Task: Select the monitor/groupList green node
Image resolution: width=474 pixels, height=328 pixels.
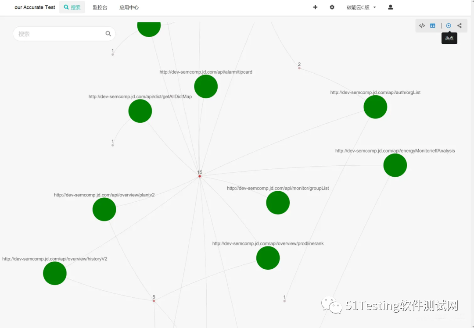Action: [x=278, y=203]
